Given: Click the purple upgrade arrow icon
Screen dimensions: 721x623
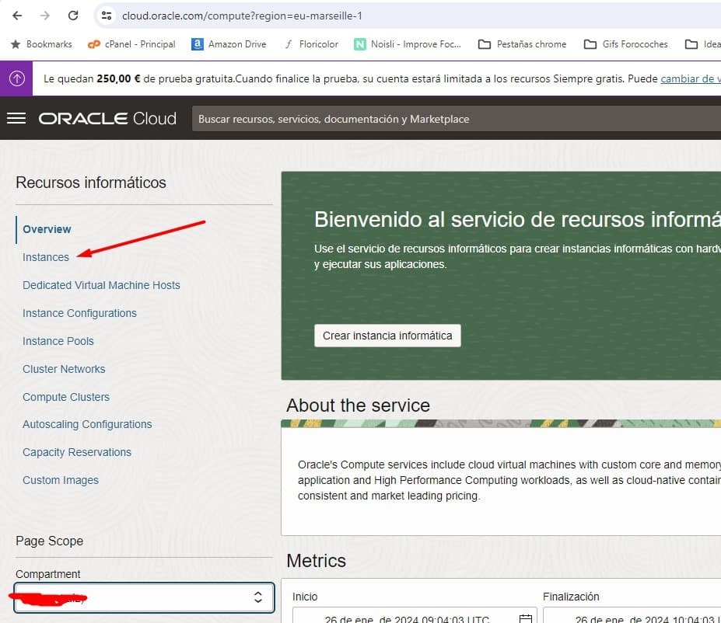Looking at the screenshot, I should [x=16, y=78].
